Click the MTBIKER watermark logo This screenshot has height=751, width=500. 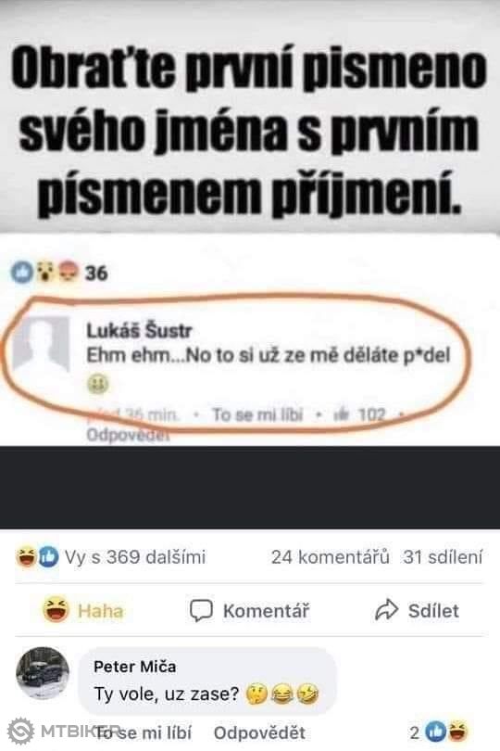21,732
